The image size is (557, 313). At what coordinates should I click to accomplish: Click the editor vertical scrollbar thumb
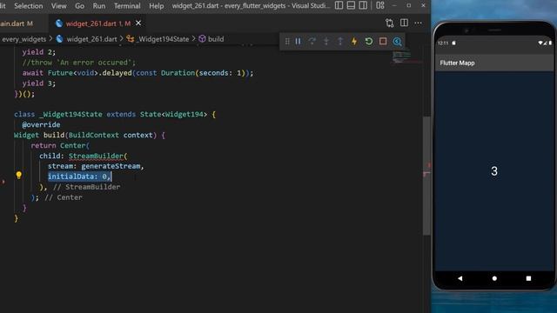pyautogui.click(x=426, y=176)
